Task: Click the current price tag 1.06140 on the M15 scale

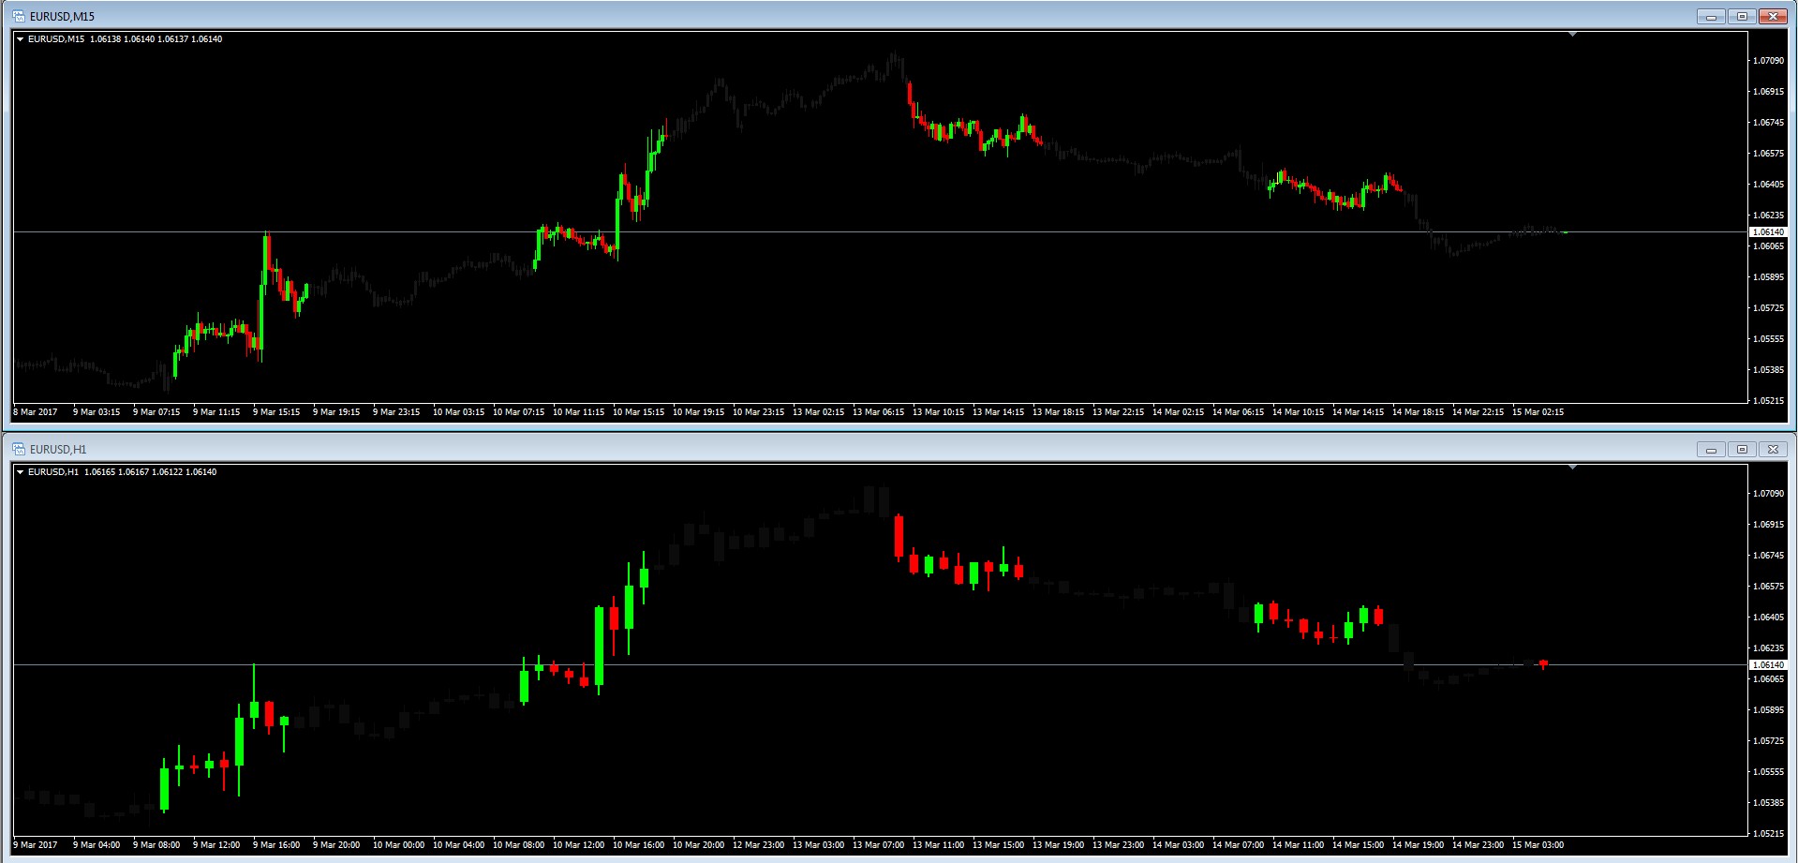Action: (1769, 231)
